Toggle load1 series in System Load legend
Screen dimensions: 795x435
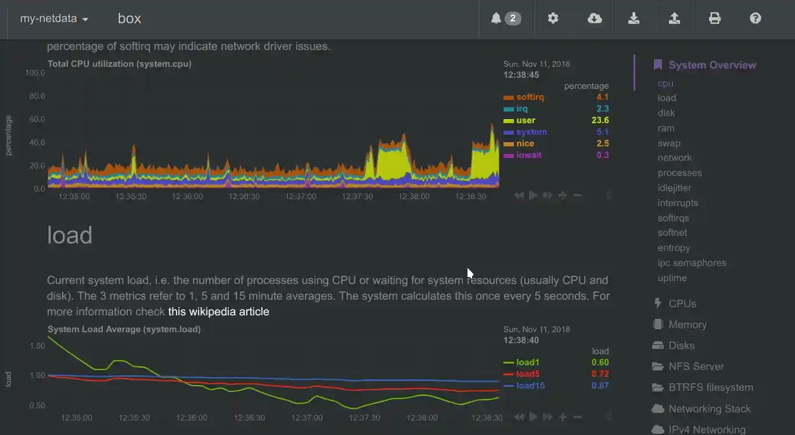pos(527,363)
